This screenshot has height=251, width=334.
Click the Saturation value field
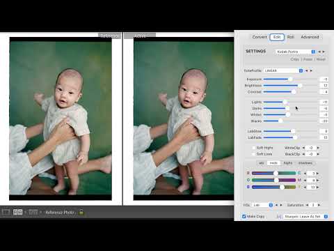(313, 205)
